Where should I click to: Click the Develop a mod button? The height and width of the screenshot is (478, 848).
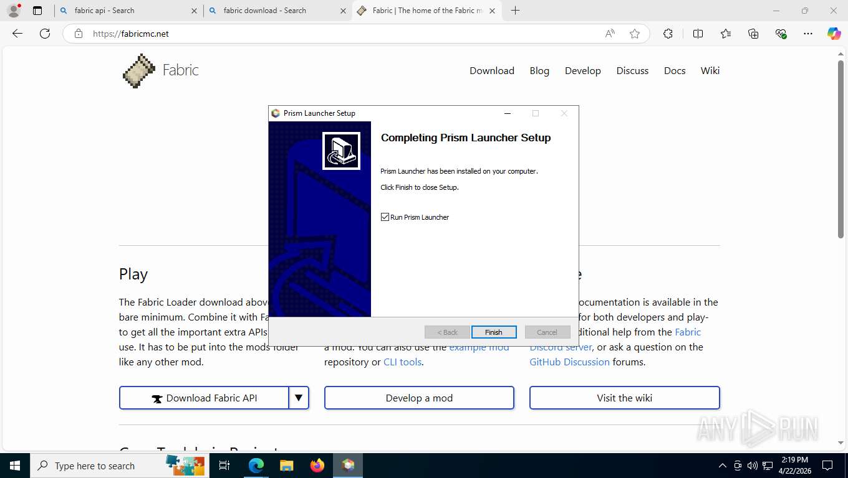click(419, 398)
